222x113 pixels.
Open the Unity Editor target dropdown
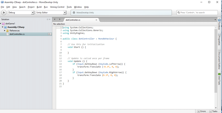pos(51,12)
